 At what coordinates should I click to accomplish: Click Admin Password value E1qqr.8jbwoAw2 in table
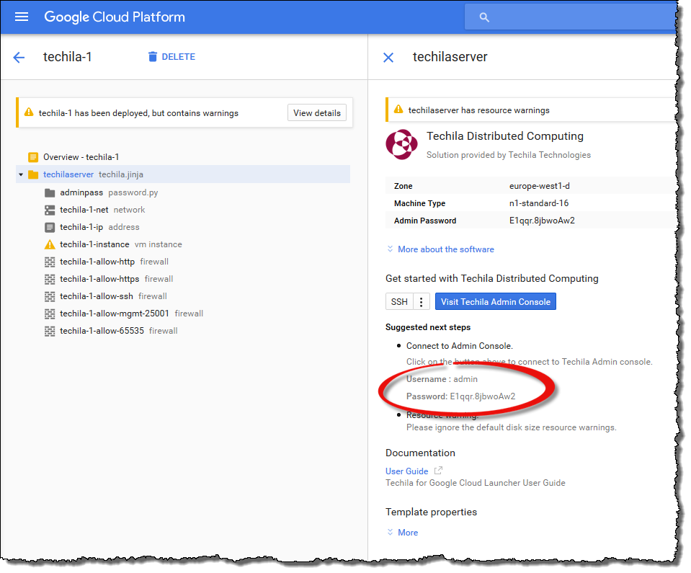pos(542,221)
